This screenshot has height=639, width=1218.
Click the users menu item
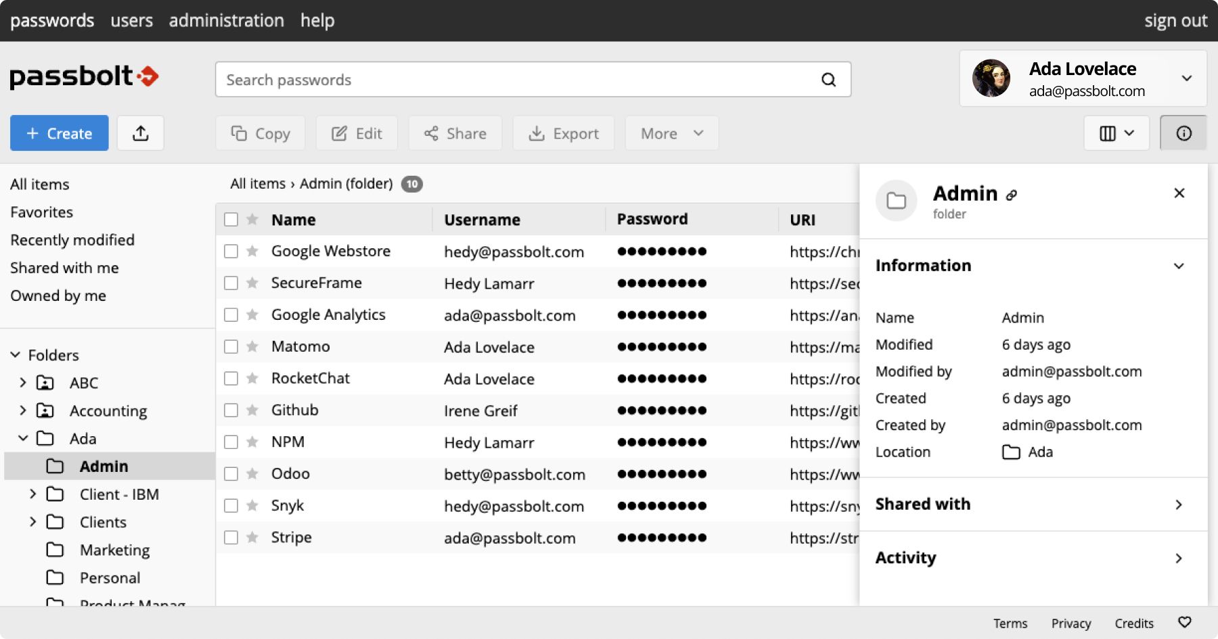point(131,20)
